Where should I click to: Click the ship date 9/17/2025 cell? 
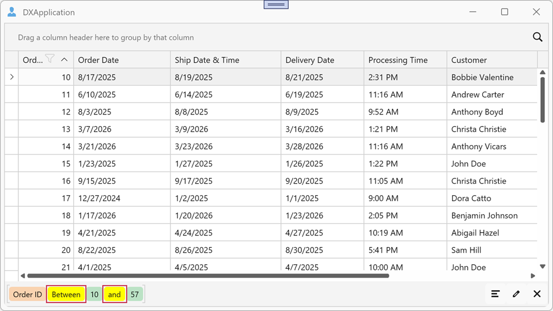[x=225, y=181]
